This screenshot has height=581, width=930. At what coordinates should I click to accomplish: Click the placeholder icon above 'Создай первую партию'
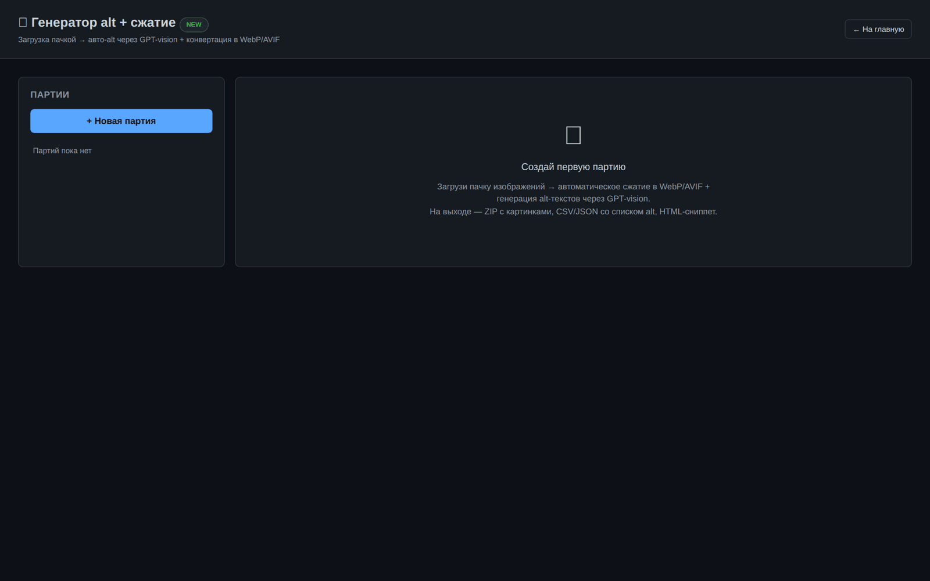click(573, 135)
